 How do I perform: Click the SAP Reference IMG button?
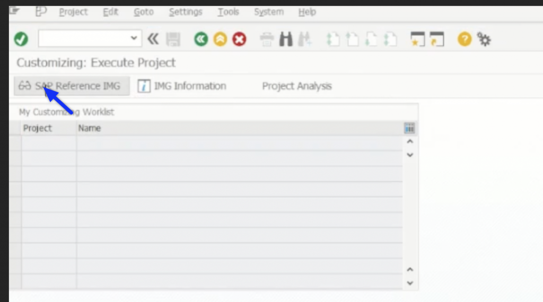click(72, 86)
